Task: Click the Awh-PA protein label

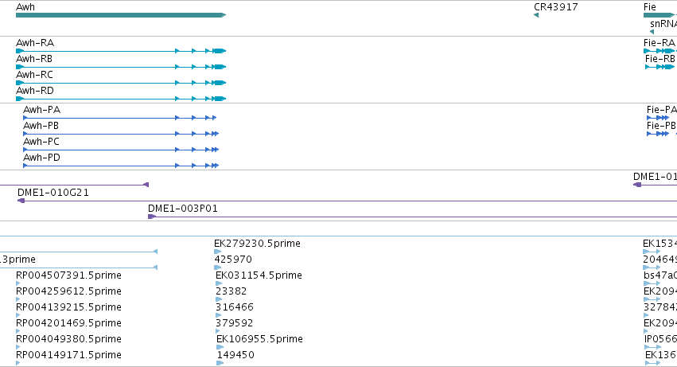Action: (42, 110)
